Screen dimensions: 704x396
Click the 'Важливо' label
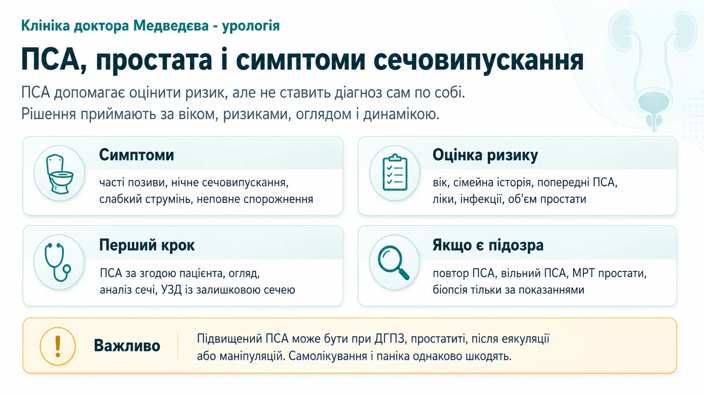pos(127,346)
